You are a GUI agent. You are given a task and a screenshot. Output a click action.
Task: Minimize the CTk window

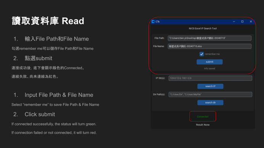click(234, 22)
